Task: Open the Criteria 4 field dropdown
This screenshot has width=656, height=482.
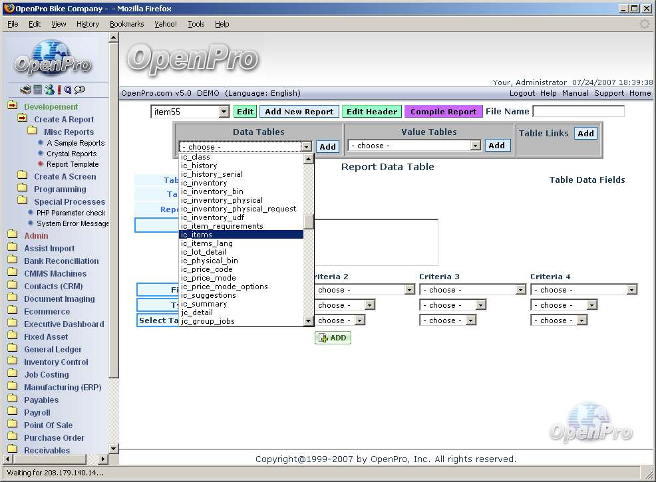Action: [x=631, y=290]
